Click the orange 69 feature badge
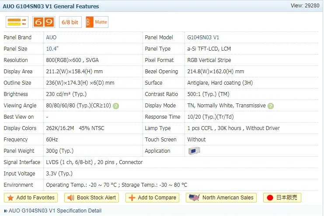 pyautogui.click(x=44, y=22)
